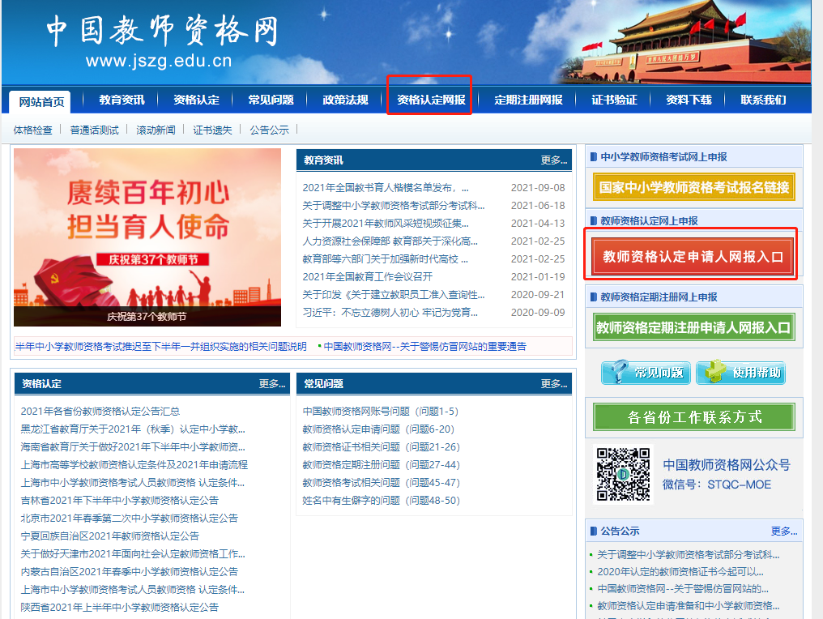This screenshot has width=823, height=619.
Task: Go to 资料下载 in the navigation bar
Action: [x=689, y=100]
